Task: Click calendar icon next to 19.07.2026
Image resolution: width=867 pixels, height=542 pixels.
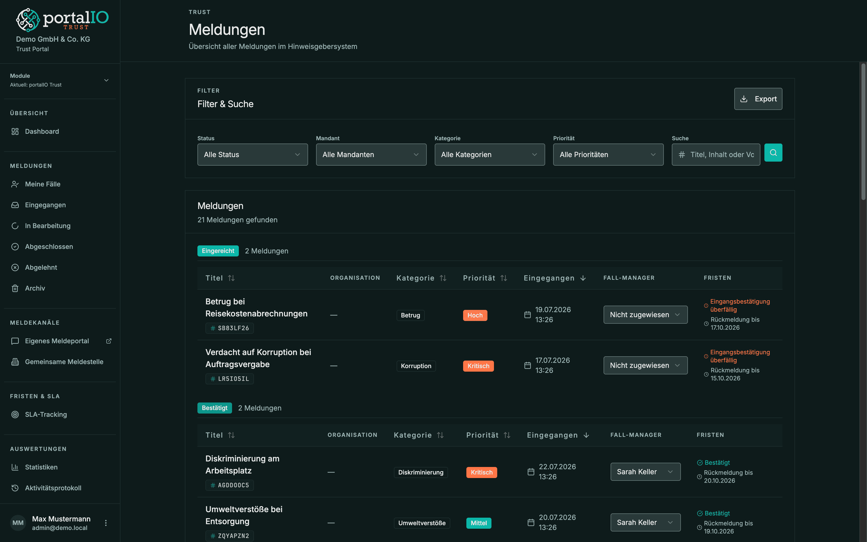Action: [527, 315]
